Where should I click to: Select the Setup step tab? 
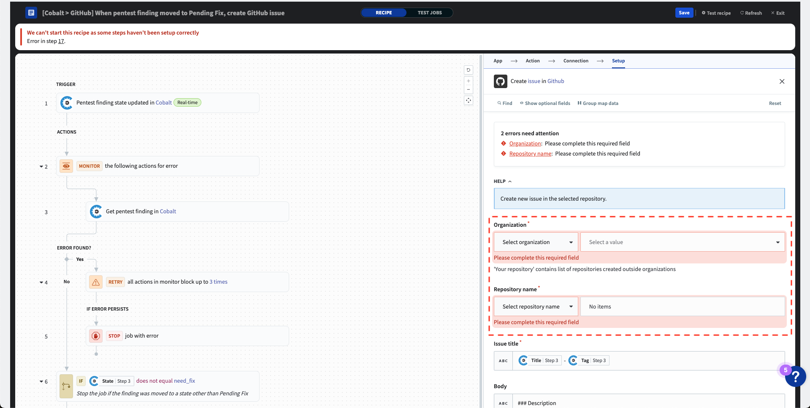(x=618, y=61)
